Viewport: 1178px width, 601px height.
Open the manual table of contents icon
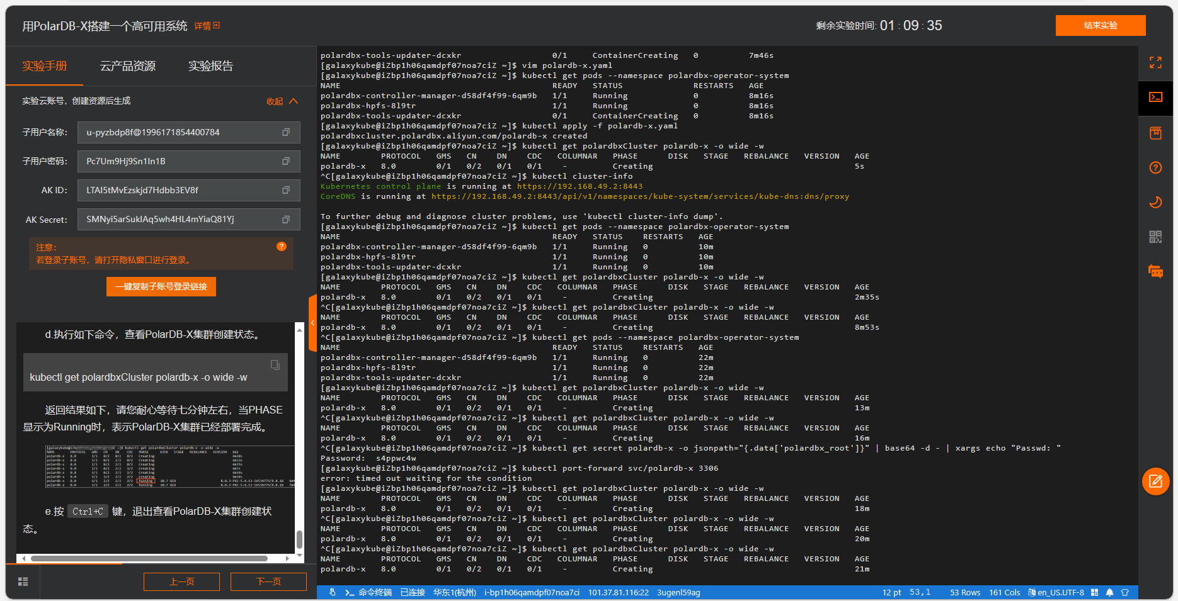click(x=23, y=581)
